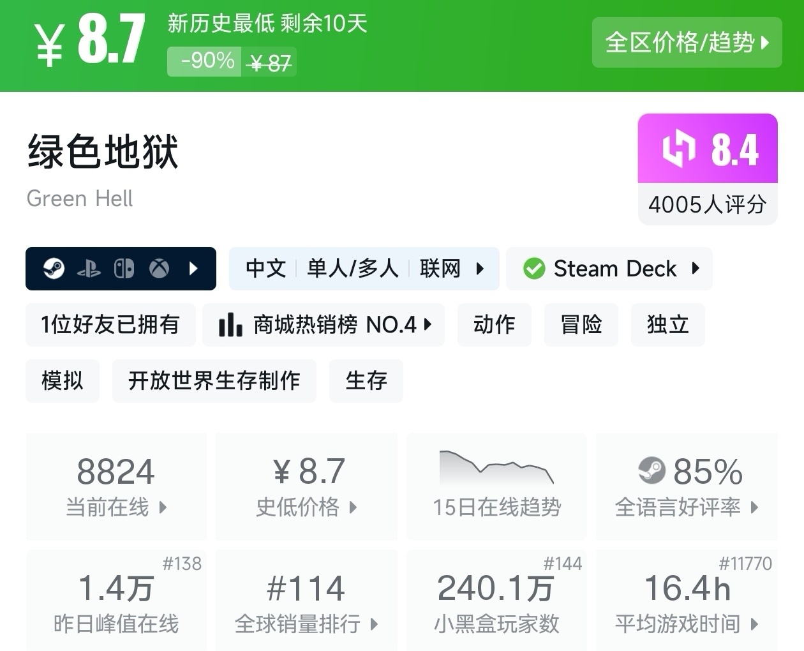Select the 动作 genre tag
Viewport: 804px width, 651px height.
(494, 325)
